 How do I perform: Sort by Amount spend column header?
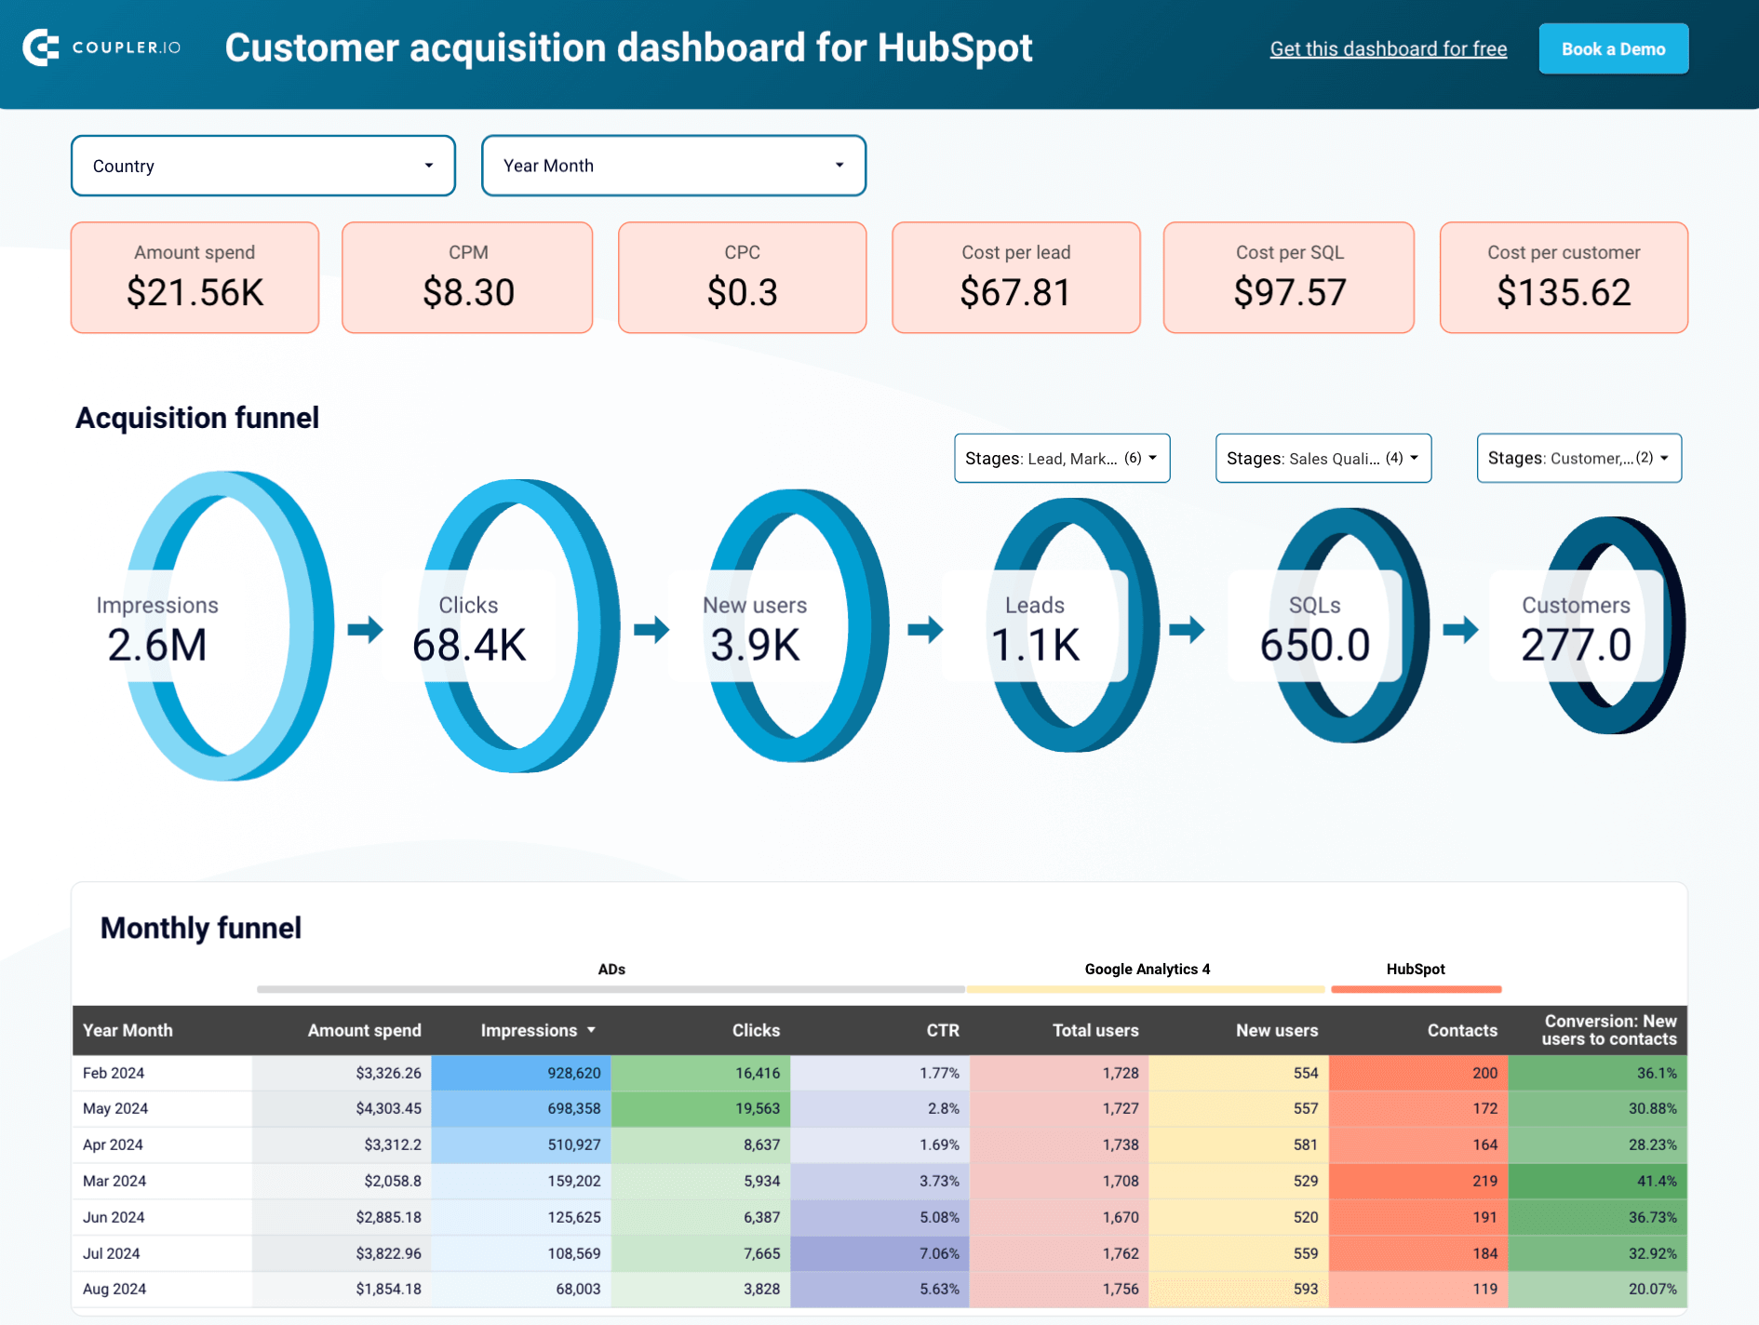[364, 1030]
